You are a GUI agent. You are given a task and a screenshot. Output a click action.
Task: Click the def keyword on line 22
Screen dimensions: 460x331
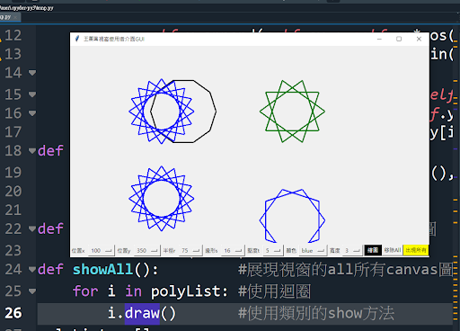[x=50, y=228]
